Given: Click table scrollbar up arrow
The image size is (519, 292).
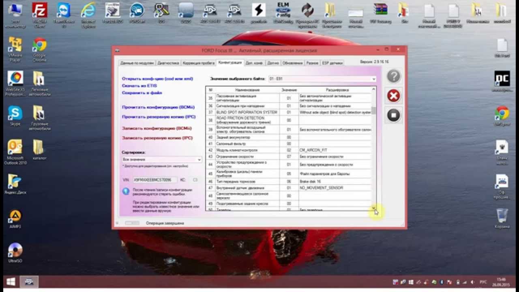Looking at the screenshot, I should 374,89.
